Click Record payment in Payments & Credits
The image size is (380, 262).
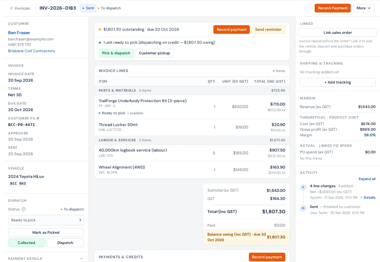pos(267,257)
